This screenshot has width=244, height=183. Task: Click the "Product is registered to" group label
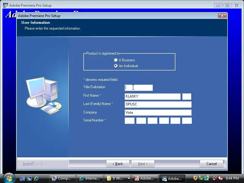[103, 53]
